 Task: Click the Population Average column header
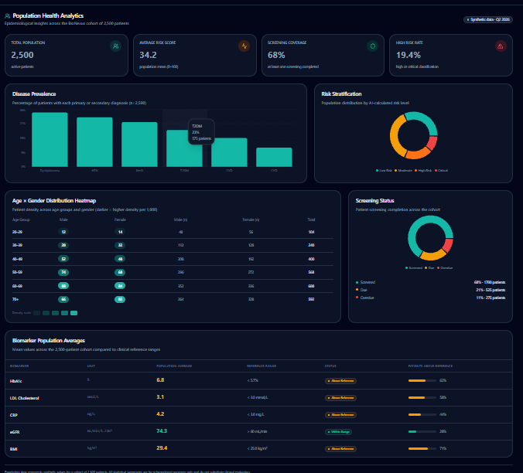coord(174,366)
